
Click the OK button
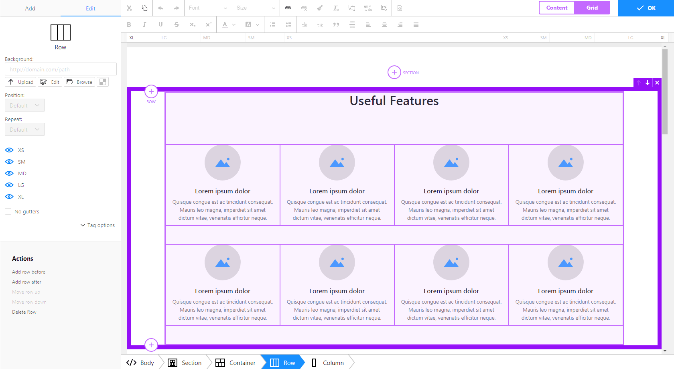[x=646, y=8]
